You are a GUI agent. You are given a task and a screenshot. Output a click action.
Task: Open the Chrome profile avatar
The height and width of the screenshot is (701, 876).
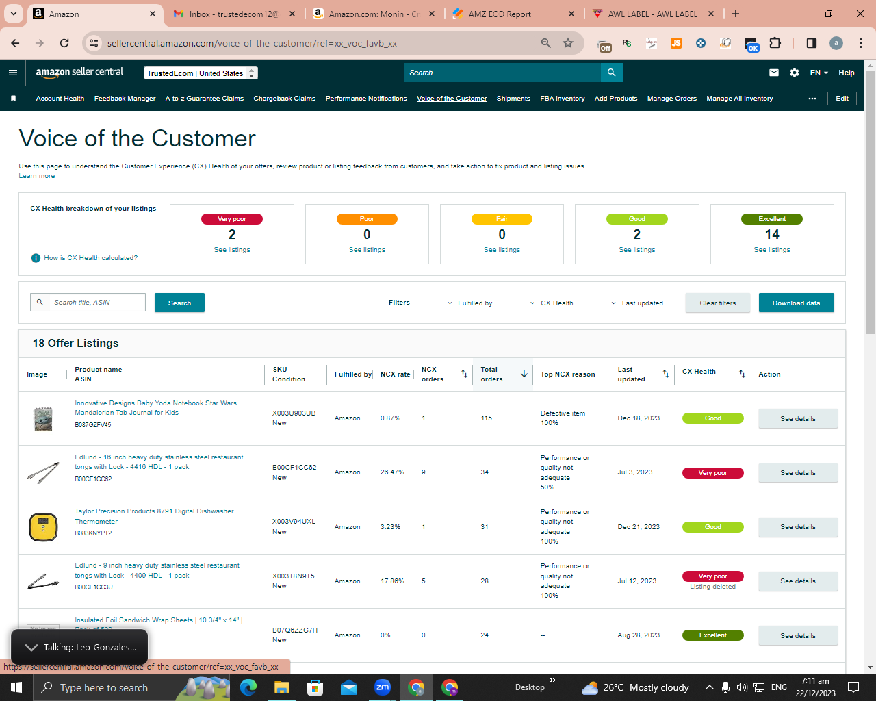tap(836, 43)
